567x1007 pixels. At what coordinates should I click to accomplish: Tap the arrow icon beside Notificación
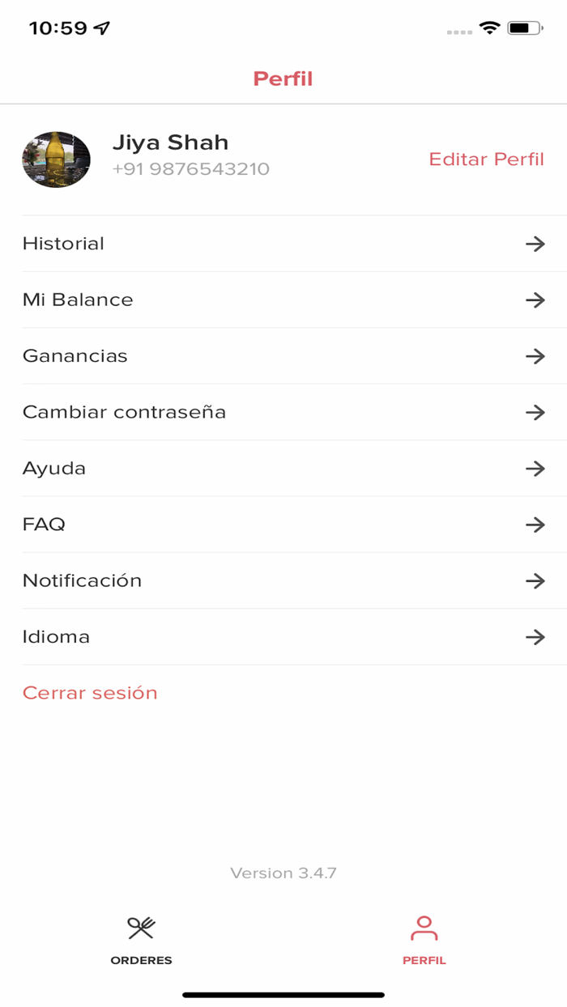(x=535, y=580)
